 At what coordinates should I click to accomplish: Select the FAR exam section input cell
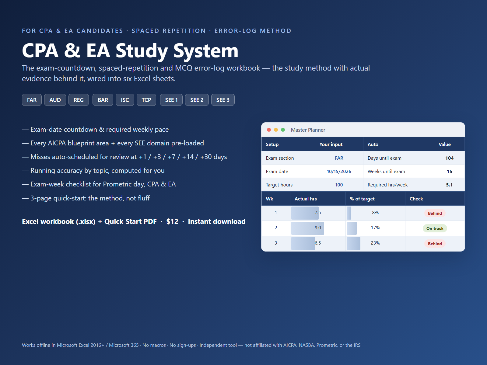tap(339, 158)
